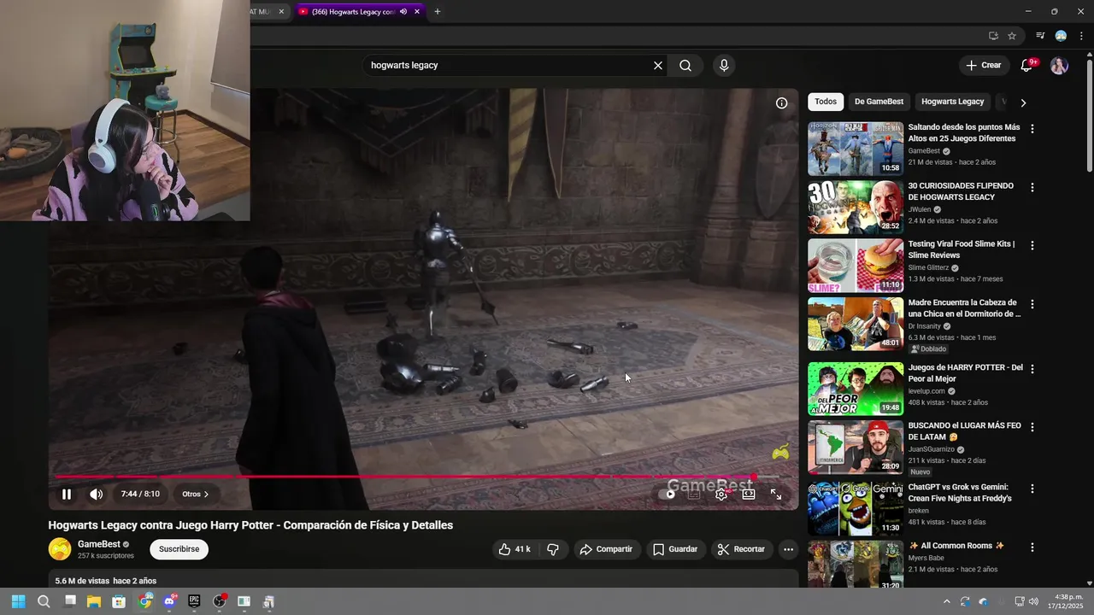Dislike the video

pos(553,549)
